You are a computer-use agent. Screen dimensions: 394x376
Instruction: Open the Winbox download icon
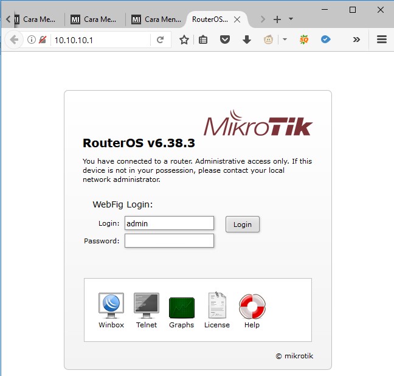click(x=111, y=306)
